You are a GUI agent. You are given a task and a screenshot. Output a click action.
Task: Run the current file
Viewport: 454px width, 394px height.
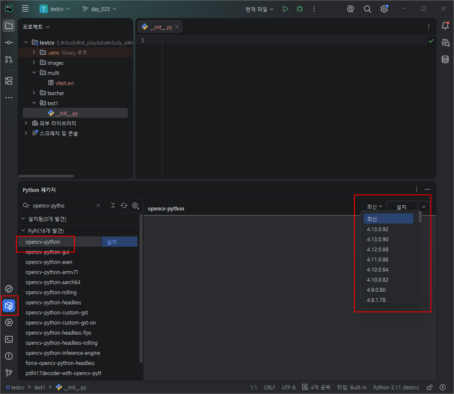(x=285, y=9)
